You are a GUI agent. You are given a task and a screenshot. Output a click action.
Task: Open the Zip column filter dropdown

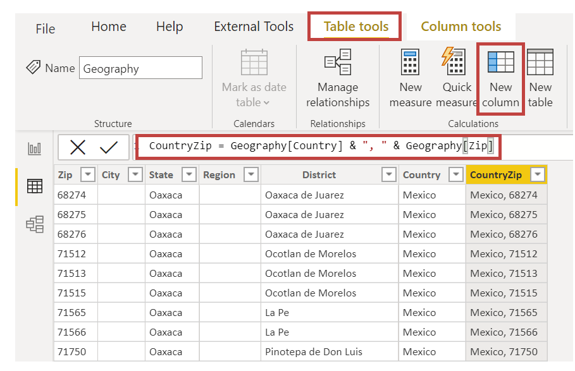pos(88,174)
